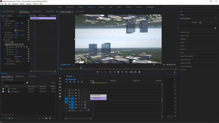
Task: Open the Effect Controls panel menu
Action: click(29, 11)
